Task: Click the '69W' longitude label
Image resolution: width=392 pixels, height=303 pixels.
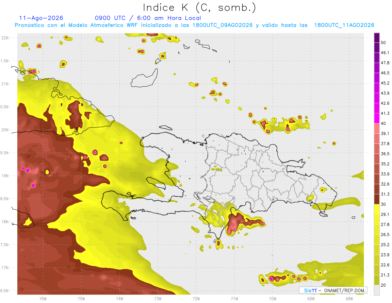Action: coord(311,298)
